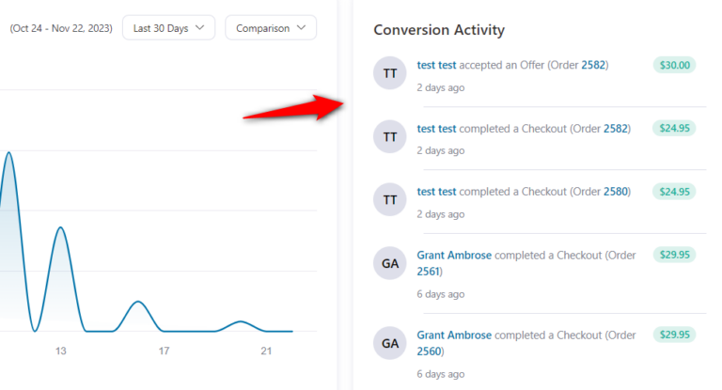722x390 pixels.
Task: Open the Order 2580 link
Action: [x=615, y=191]
